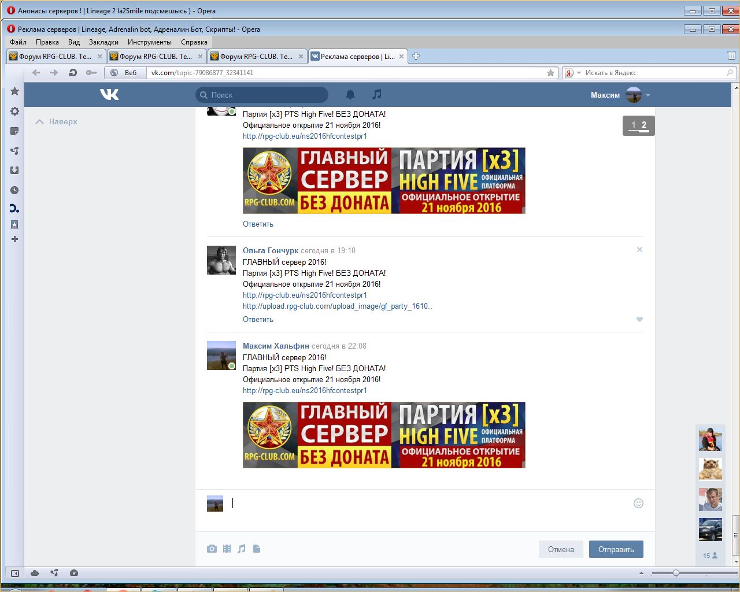Click the VK Поиск search field
The width and height of the screenshot is (740, 592).
click(262, 95)
